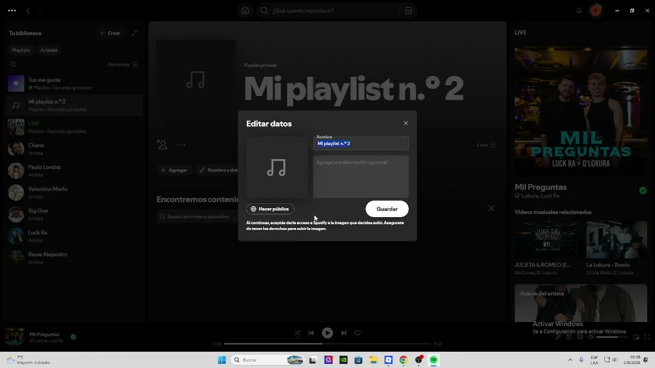Seek on the song progress bar

[327, 344]
